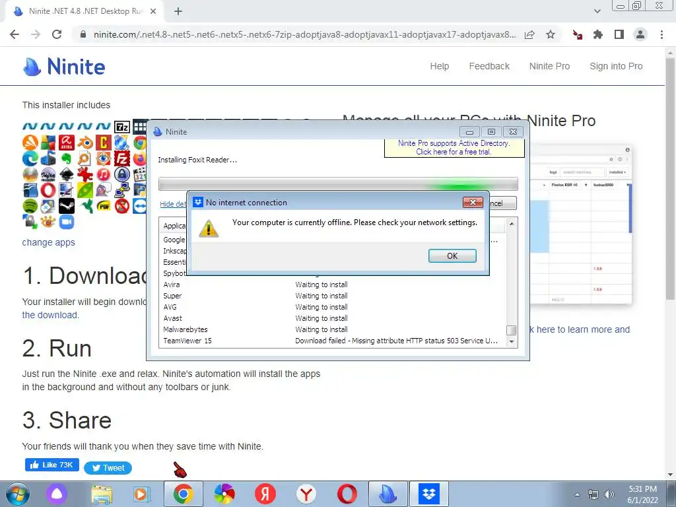
Task: Click the volume speaker tray icon
Action: point(609,494)
